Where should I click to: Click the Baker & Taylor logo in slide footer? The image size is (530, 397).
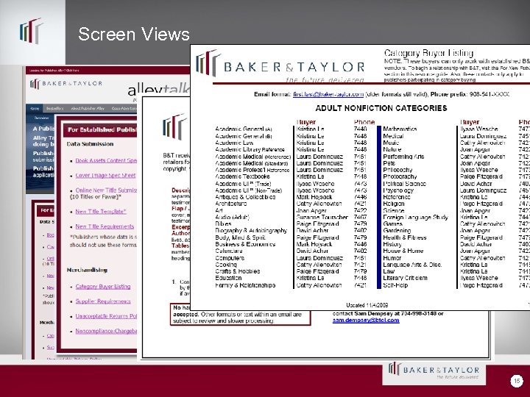[434, 371]
